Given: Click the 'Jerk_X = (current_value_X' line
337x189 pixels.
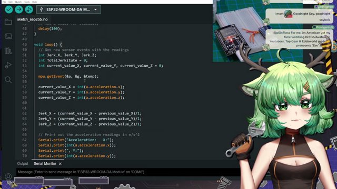Looking at the screenshot, I should coord(90,113).
